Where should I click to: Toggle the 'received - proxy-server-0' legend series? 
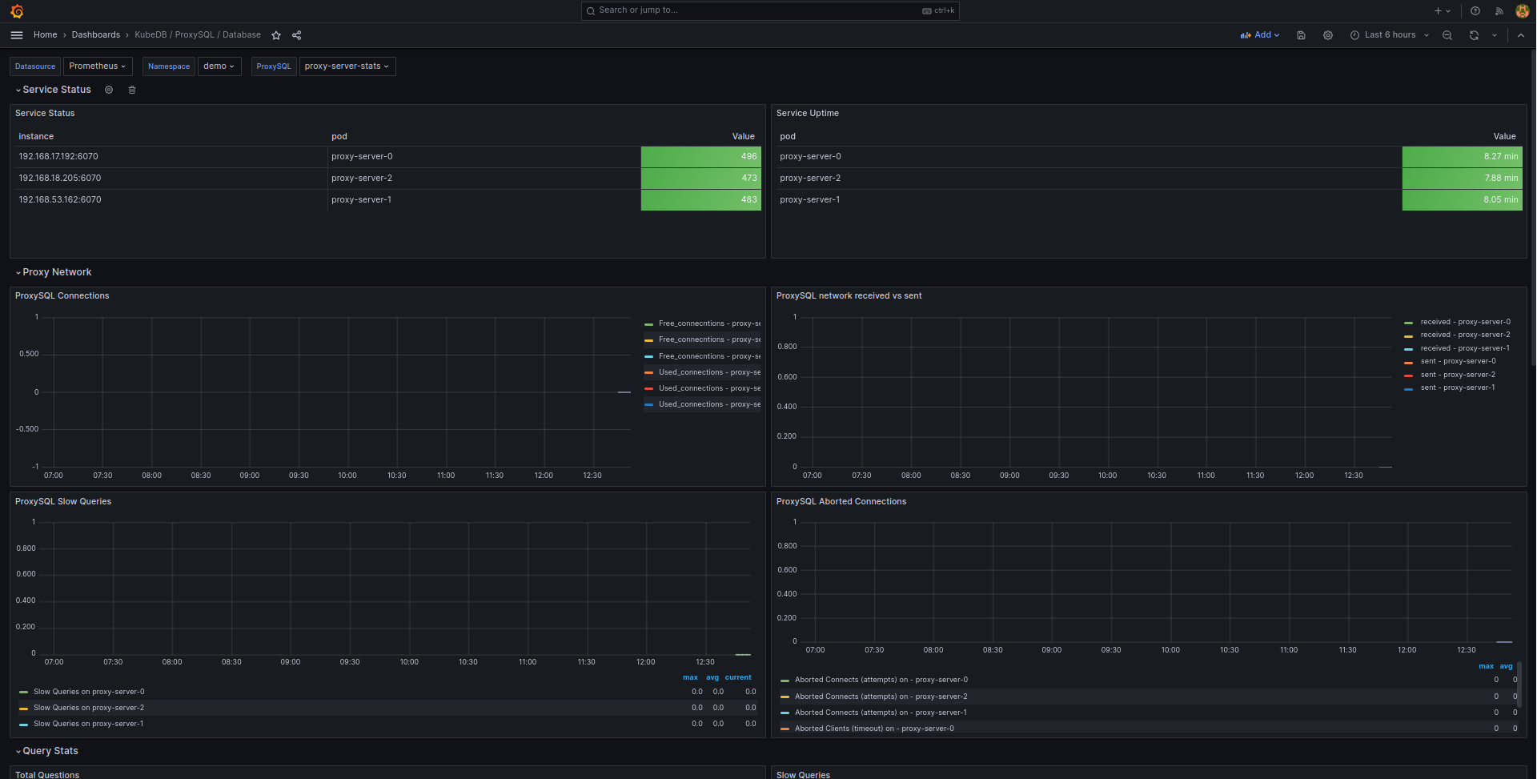coord(1464,321)
